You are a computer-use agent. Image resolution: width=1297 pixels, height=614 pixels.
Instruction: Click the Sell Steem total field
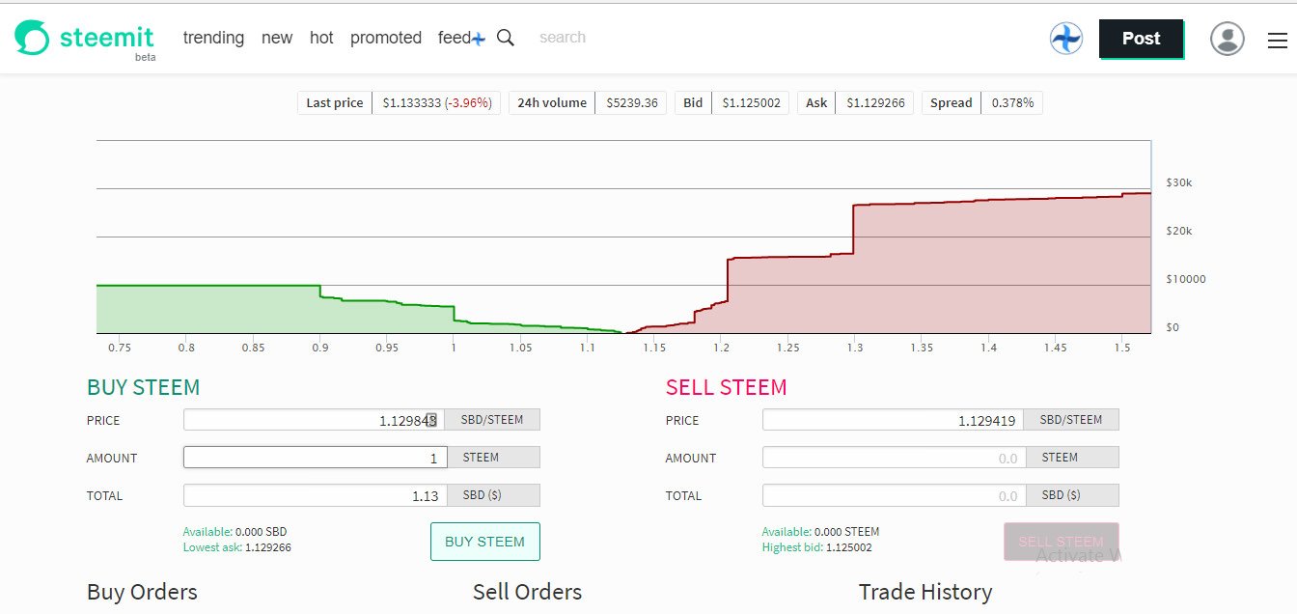pyautogui.click(x=894, y=495)
